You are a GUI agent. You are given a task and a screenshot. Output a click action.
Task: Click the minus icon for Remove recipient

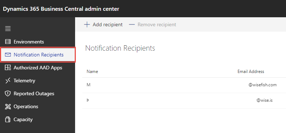(x=132, y=25)
